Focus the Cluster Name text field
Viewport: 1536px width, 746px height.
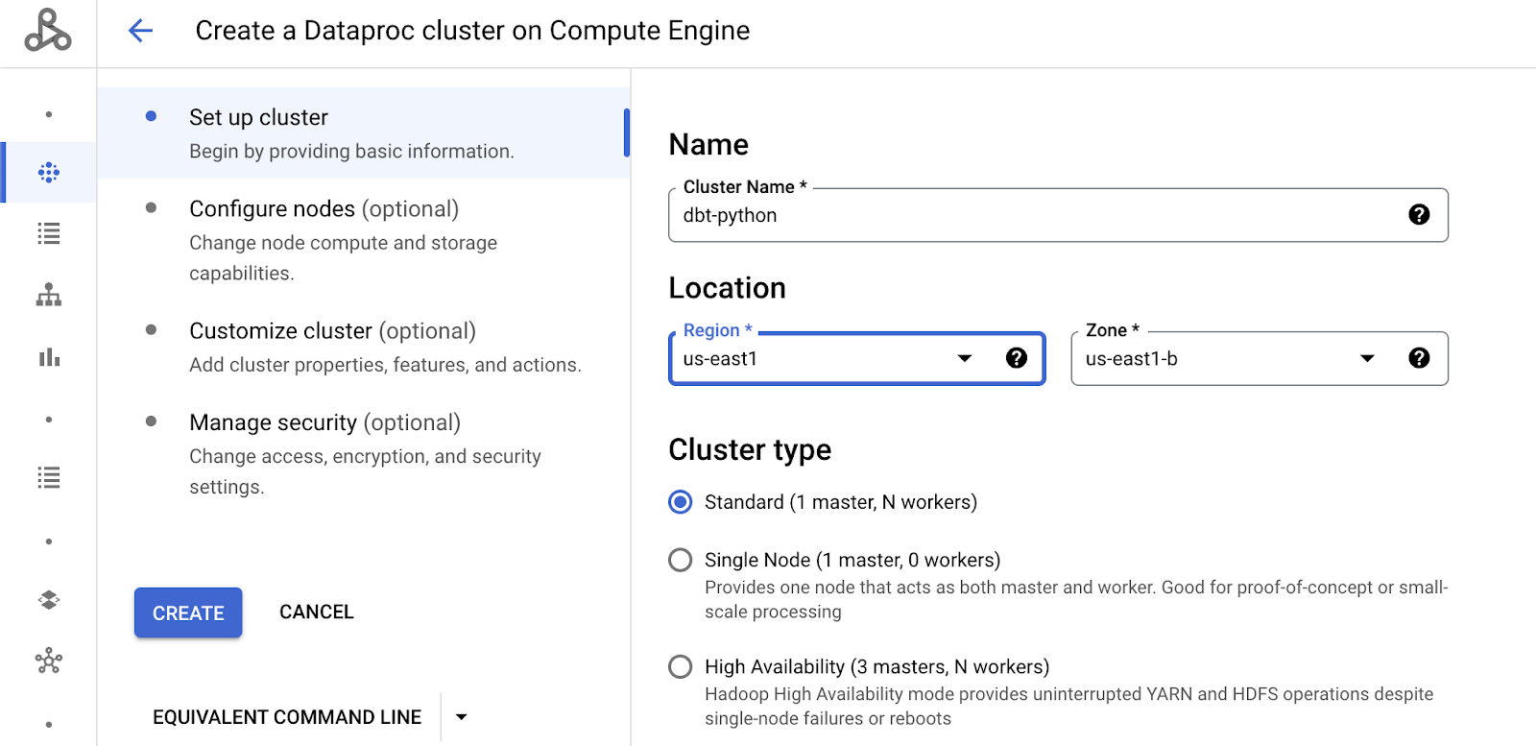(1037, 215)
